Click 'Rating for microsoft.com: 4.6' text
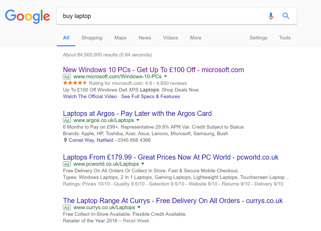Image resolution: width=321 pixels, height=231 pixels. [138, 83]
